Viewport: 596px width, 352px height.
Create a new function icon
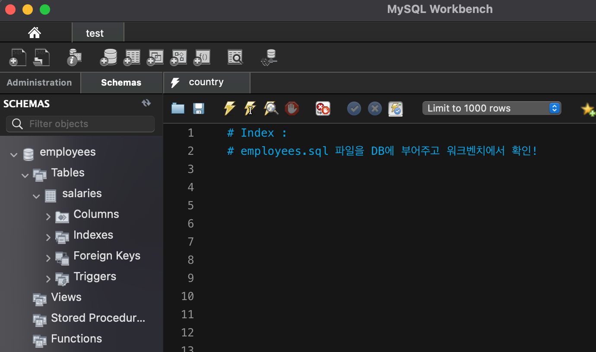[x=202, y=57]
